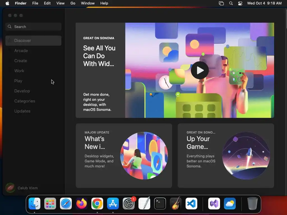The image size is (287, 215).
Task: Click the 'MAJOR UPDATE' label
Action: click(97, 132)
